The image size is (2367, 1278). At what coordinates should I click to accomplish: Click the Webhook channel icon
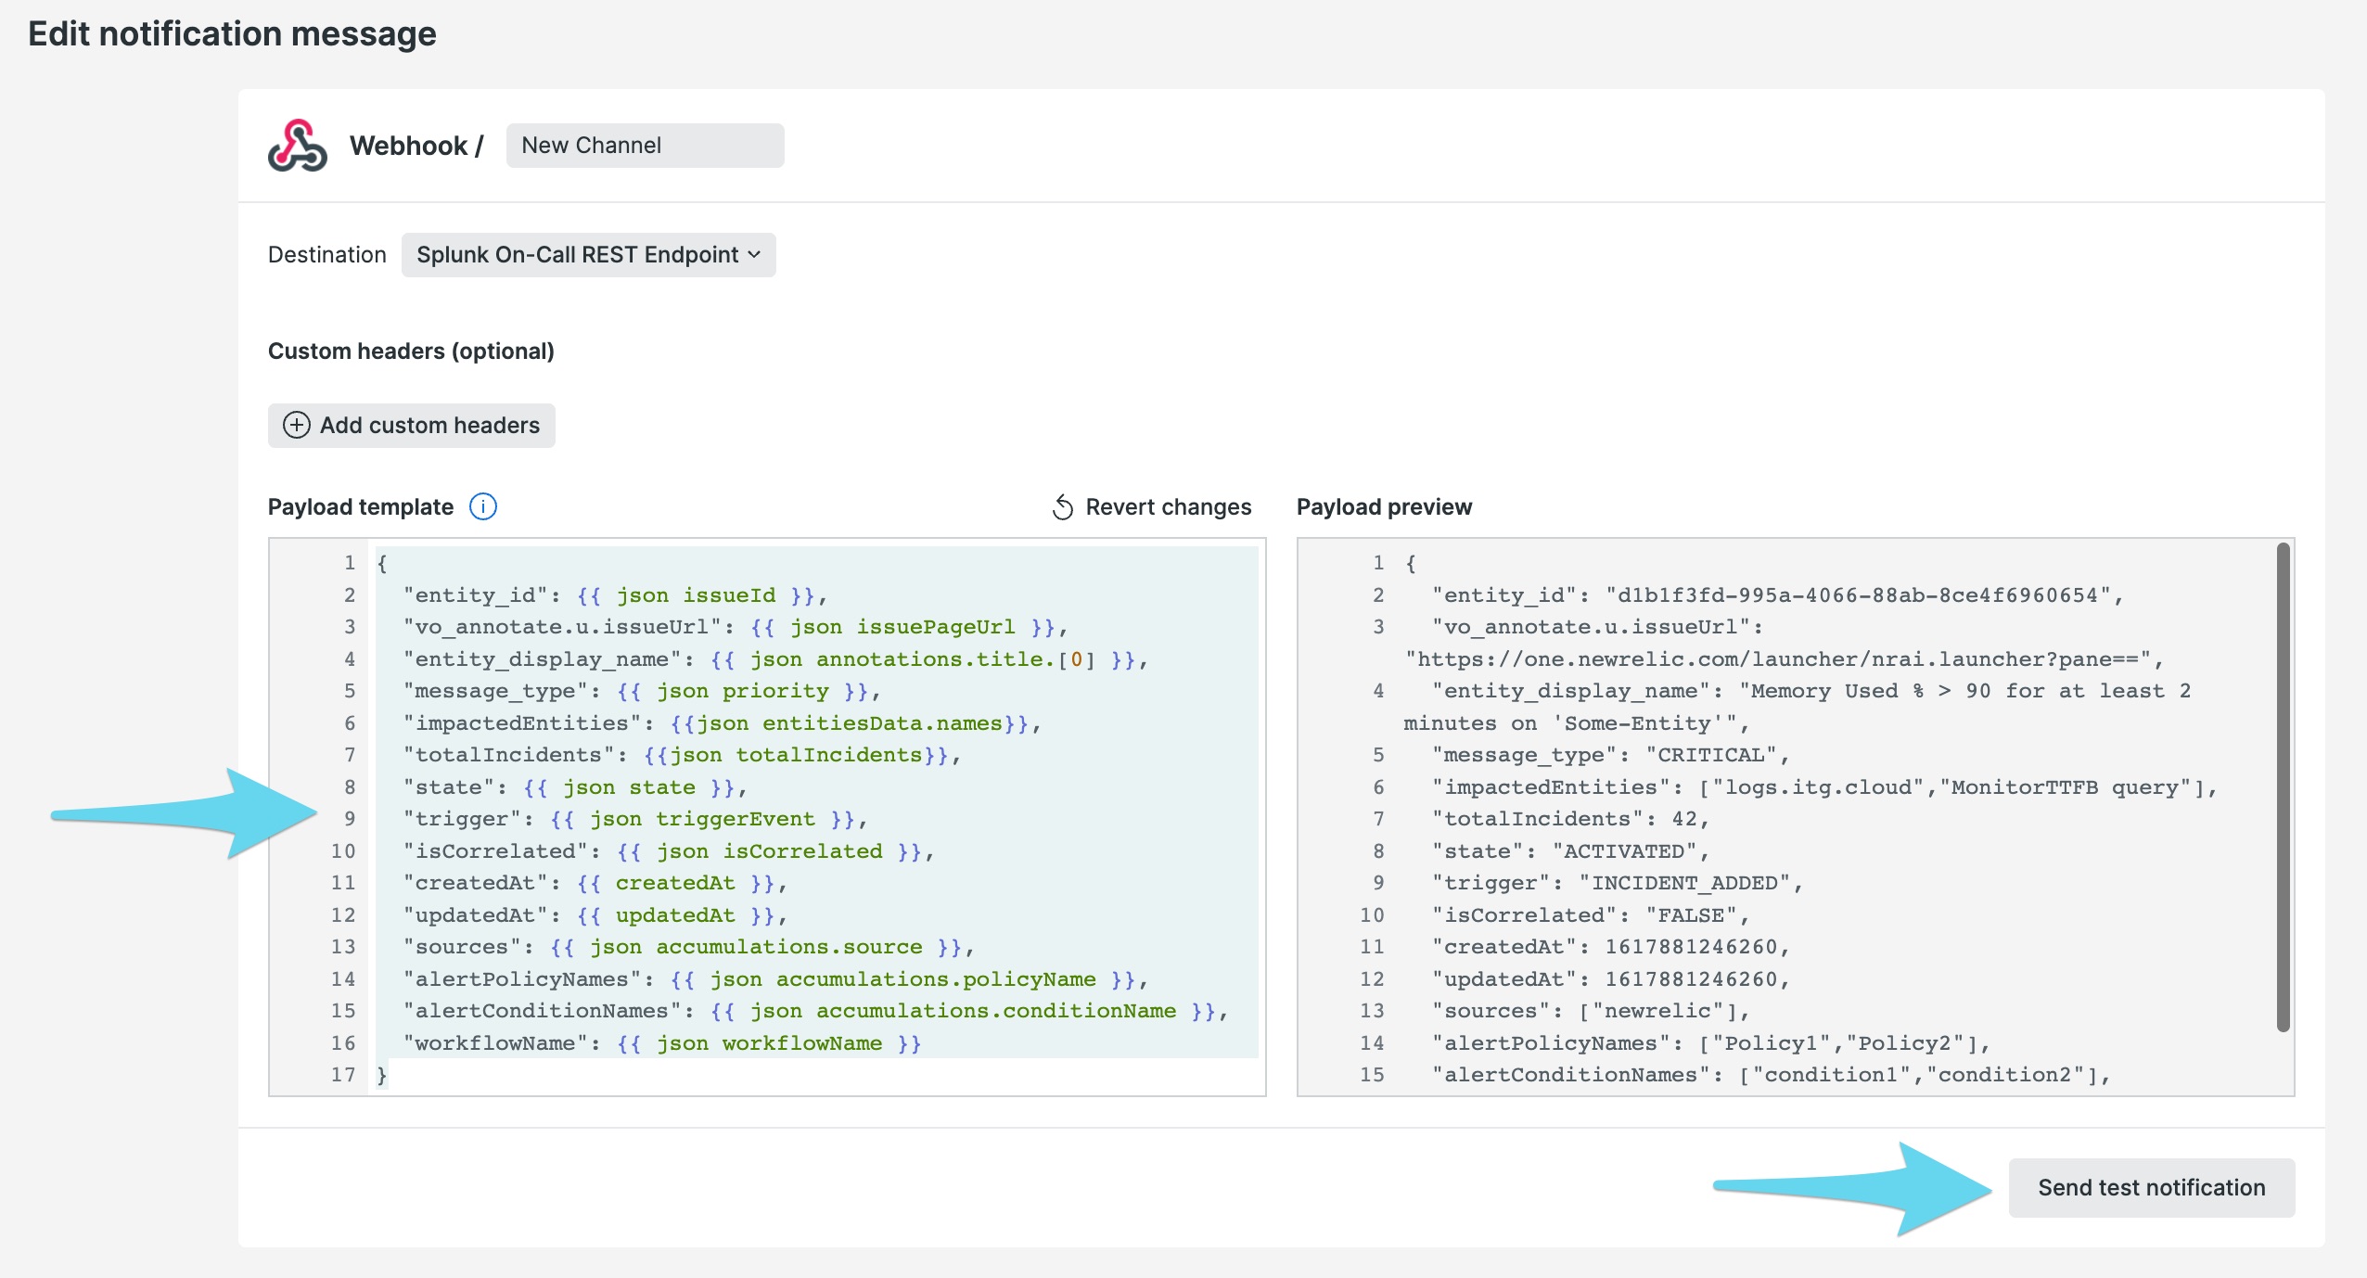(x=297, y=145)
